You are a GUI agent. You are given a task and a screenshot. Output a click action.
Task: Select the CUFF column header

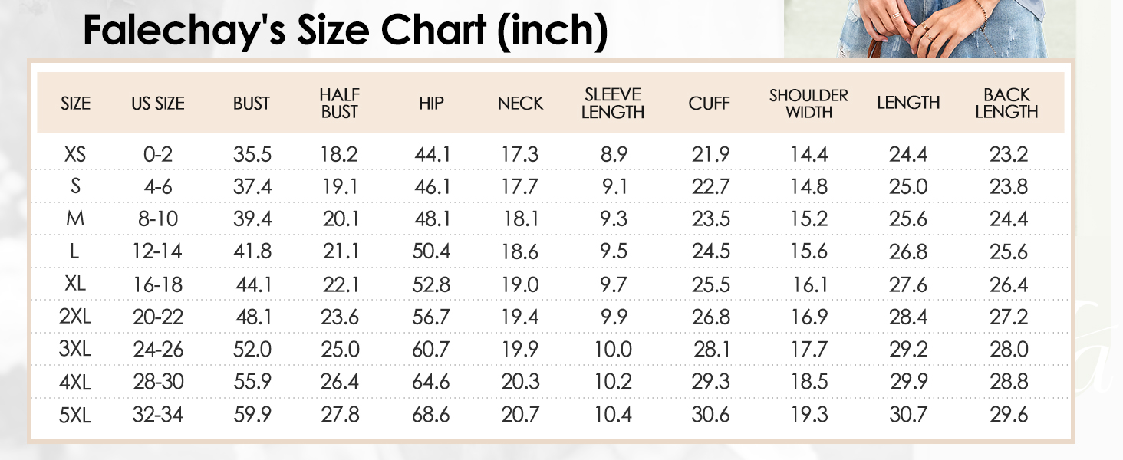[709, 103]
